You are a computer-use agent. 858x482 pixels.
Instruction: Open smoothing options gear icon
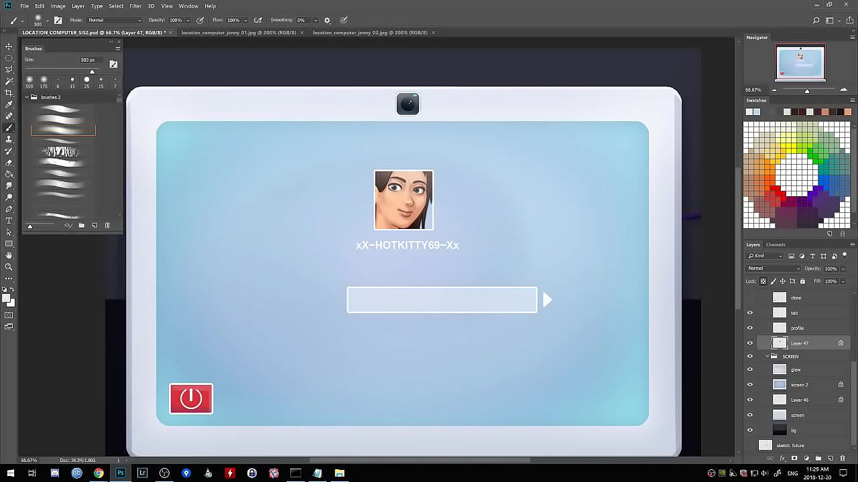point(327,20)
